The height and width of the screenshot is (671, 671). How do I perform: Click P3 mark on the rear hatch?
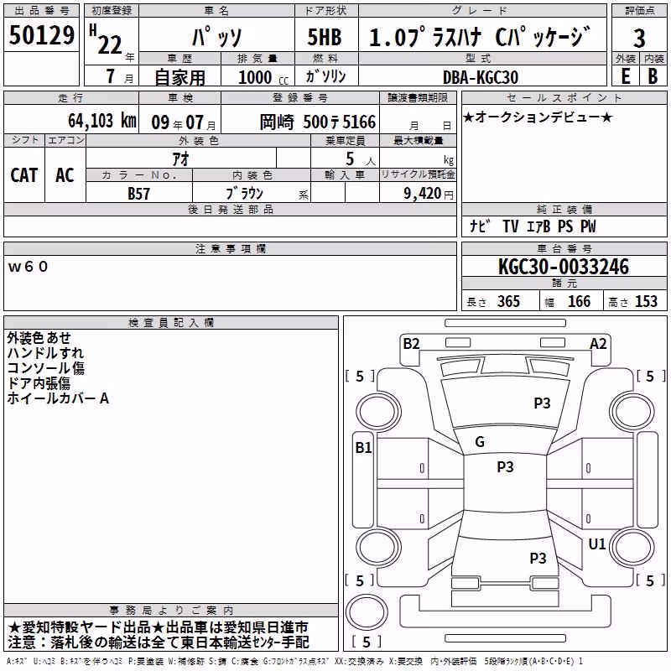coord(538,558)
